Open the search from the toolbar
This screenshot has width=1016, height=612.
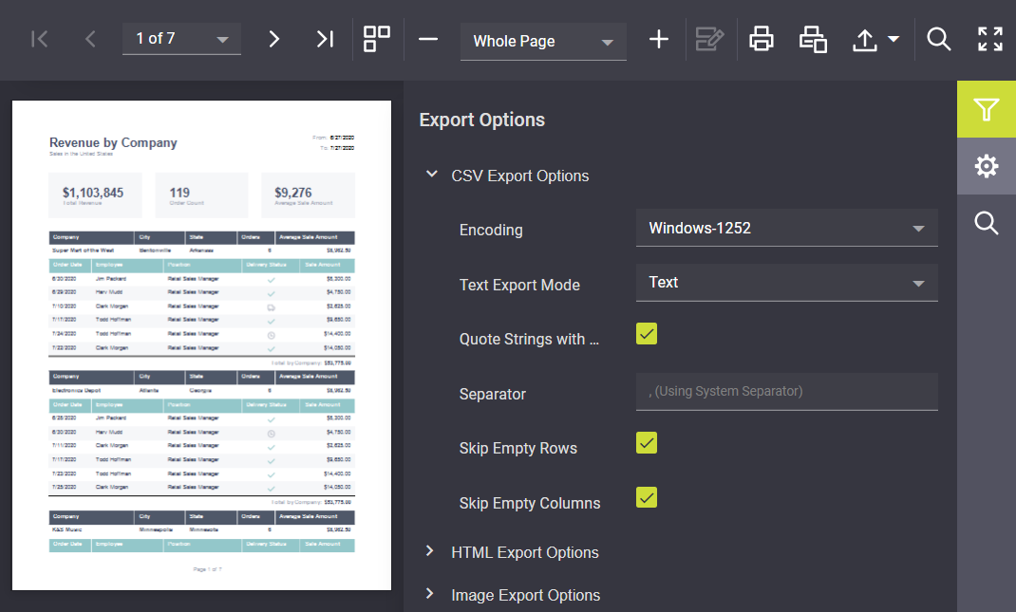[x=939, y=39]
